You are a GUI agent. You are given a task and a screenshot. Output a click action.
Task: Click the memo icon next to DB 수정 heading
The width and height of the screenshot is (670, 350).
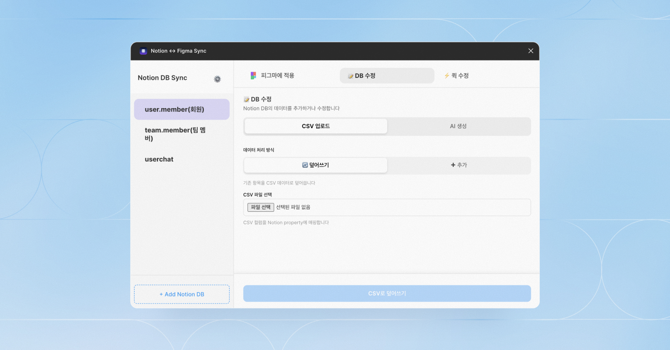(x=246, y=99)
